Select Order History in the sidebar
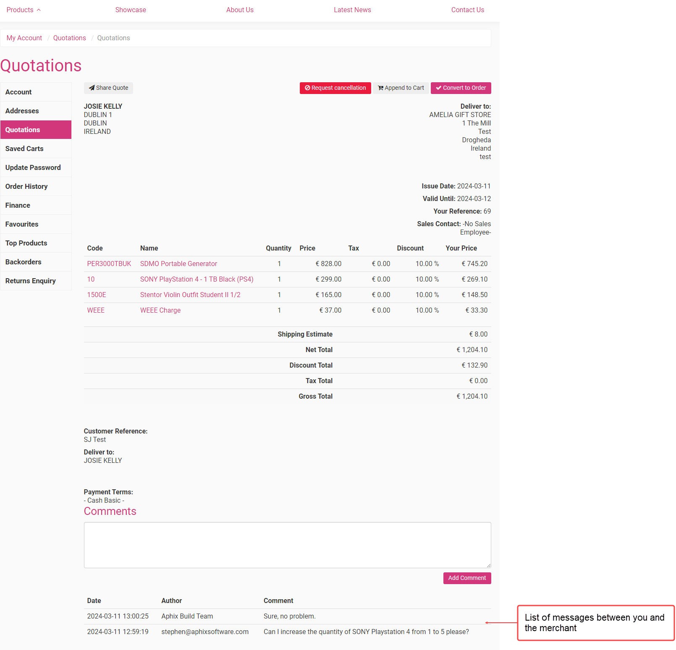 tap(26, 186)
